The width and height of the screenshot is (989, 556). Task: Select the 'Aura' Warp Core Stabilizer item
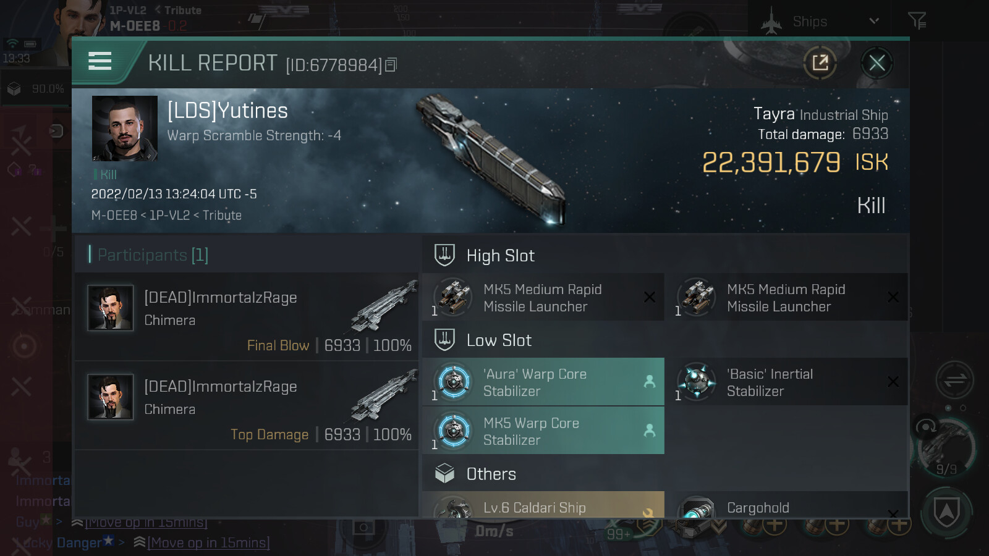point(543,382)
